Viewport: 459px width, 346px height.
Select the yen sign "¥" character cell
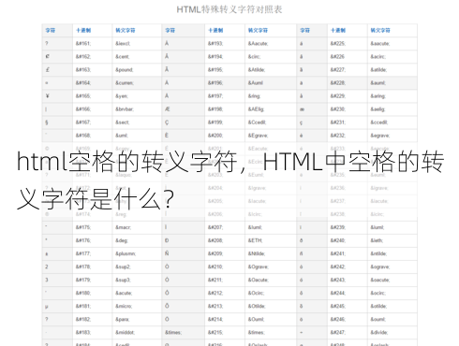57,96
